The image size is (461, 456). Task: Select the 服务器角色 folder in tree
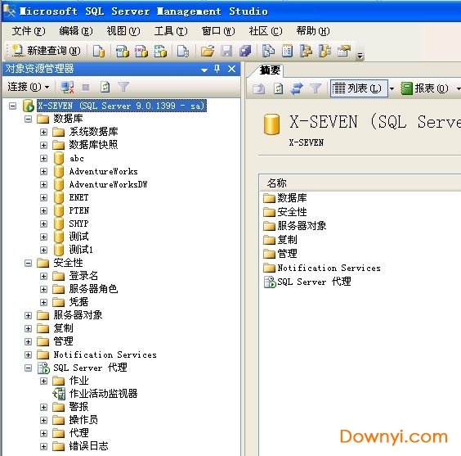[93, 289]
